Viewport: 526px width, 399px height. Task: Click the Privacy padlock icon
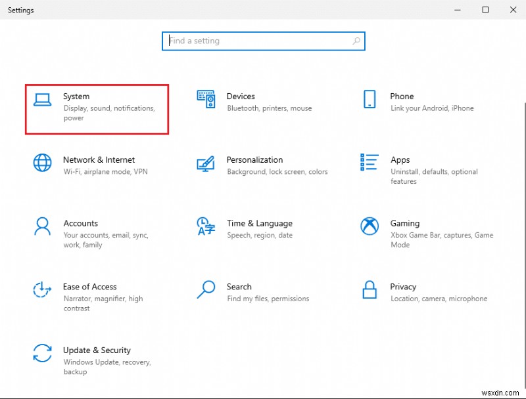tap(370, 289)
